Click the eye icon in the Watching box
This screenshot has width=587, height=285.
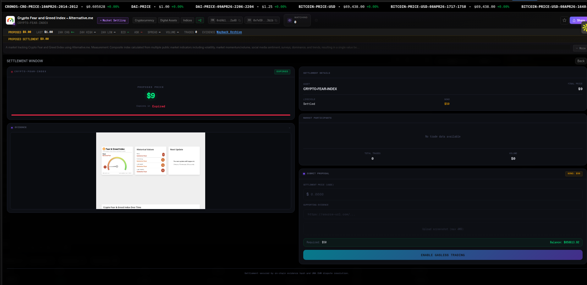[x=290, y=20]
